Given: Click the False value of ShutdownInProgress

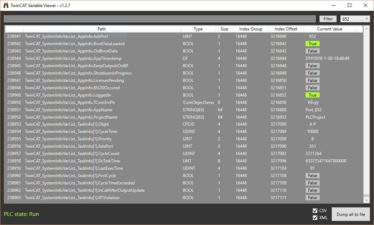Looking at the screenshot, I should click(x=312, y=73).
